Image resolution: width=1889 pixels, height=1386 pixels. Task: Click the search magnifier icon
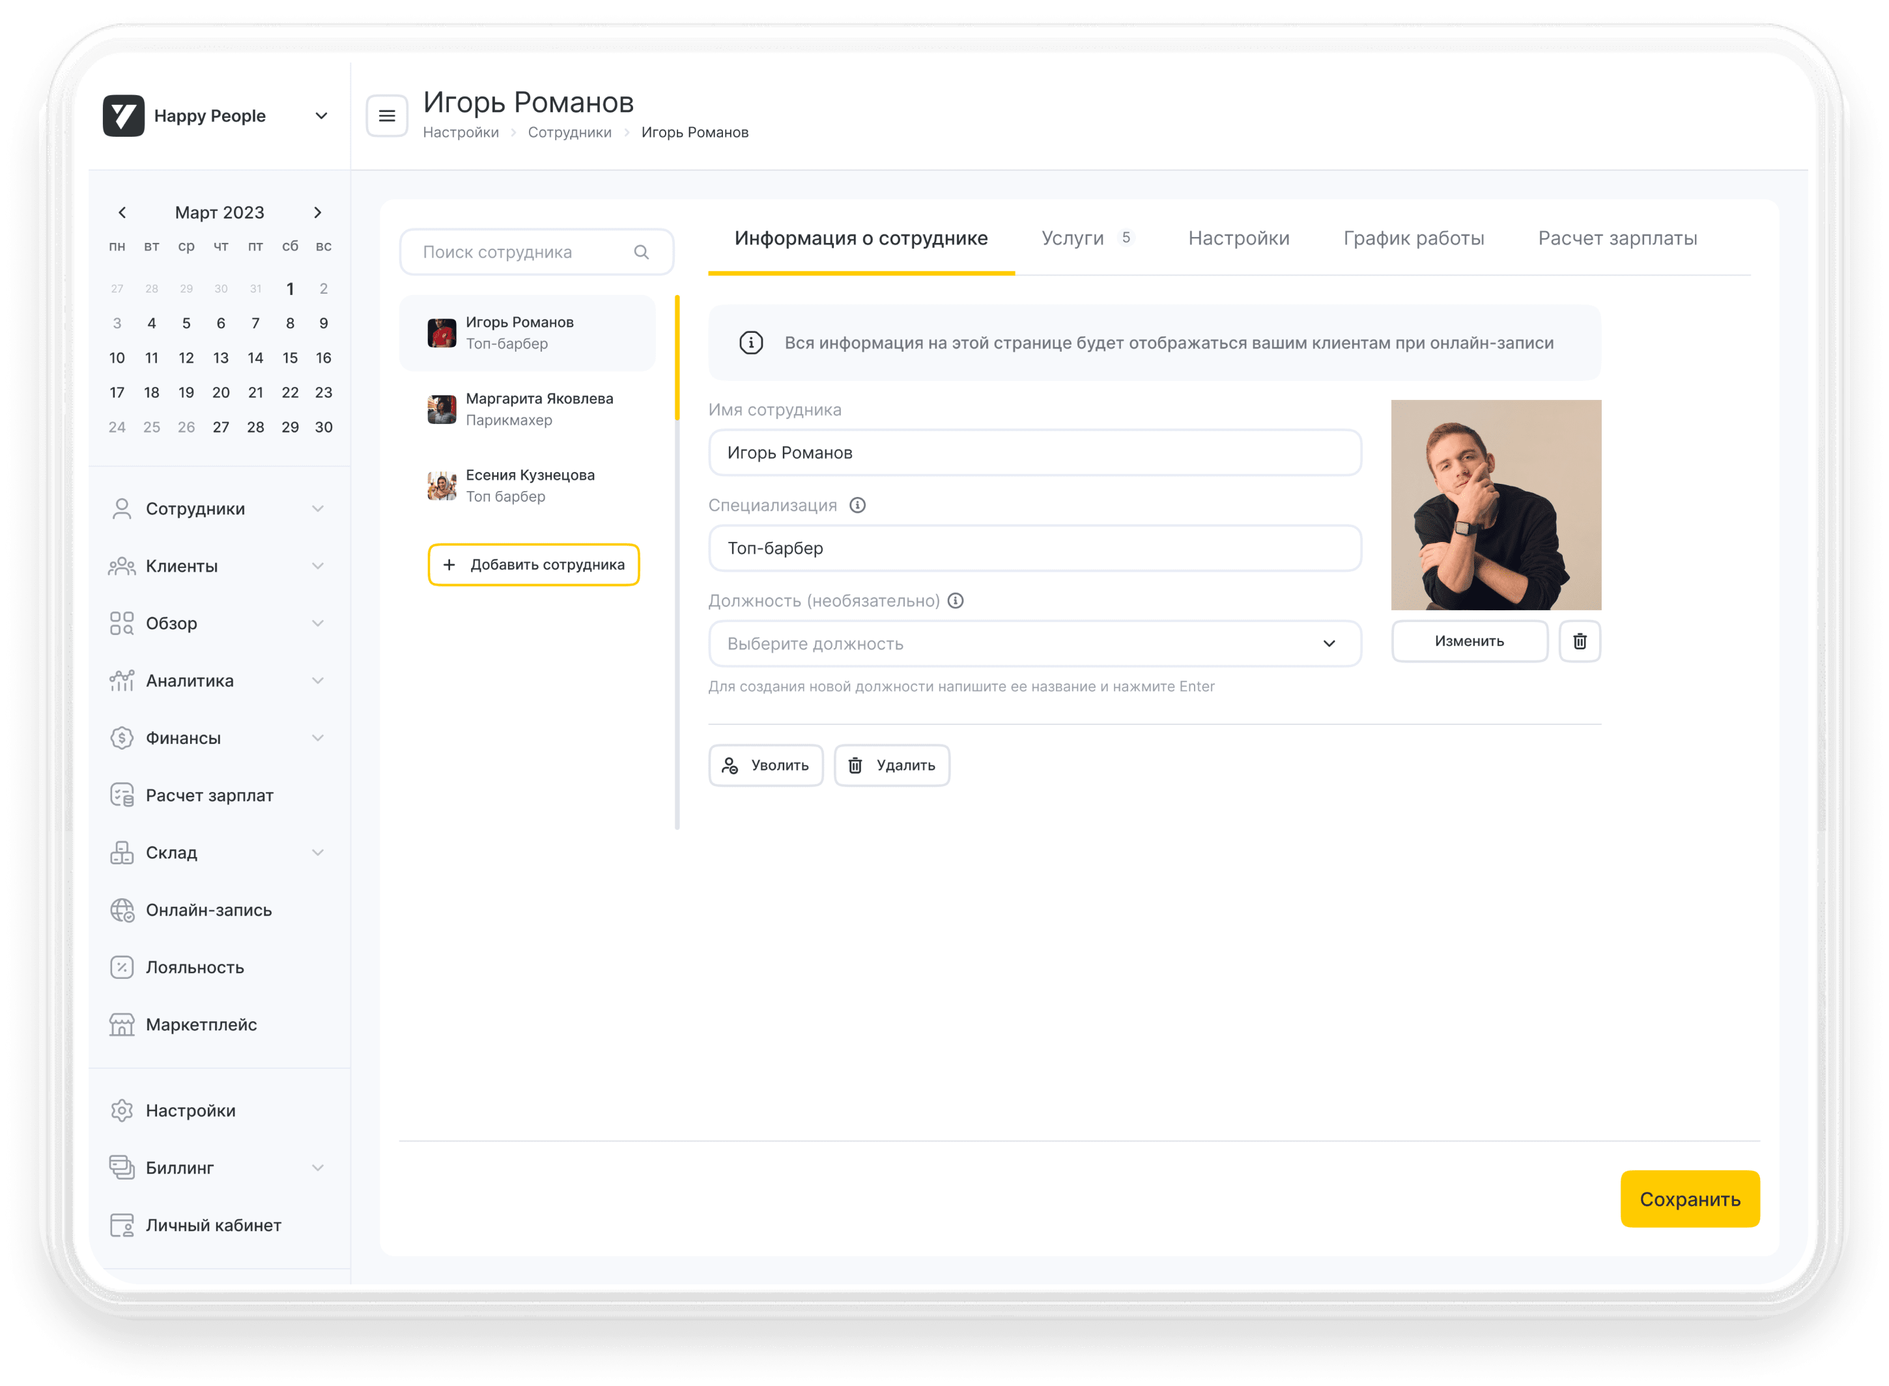[641, 253]
